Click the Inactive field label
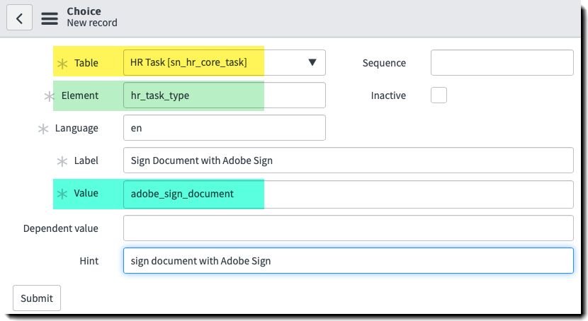The image size is (588, 321). (x=388, y=95)
